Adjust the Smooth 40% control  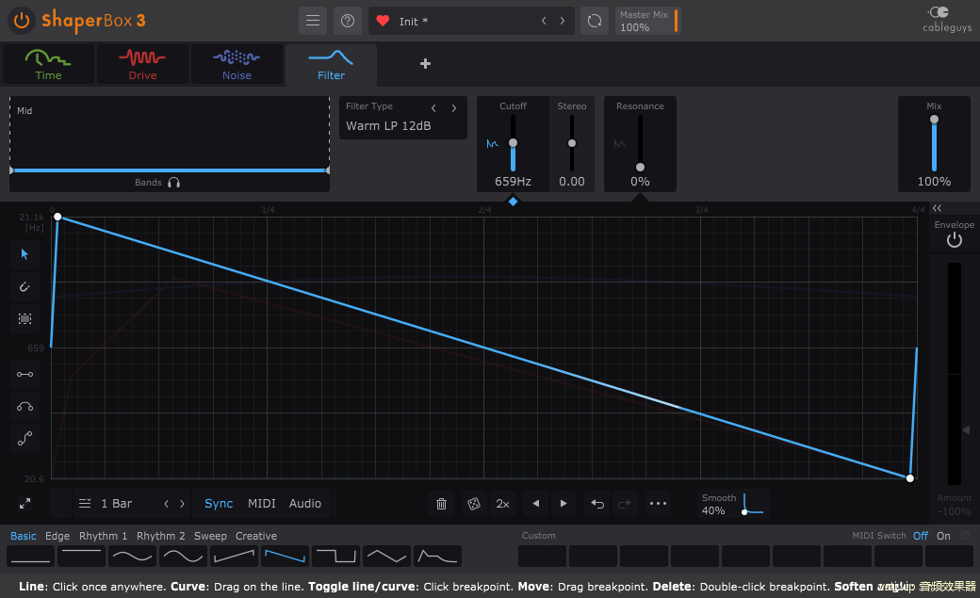734,504
